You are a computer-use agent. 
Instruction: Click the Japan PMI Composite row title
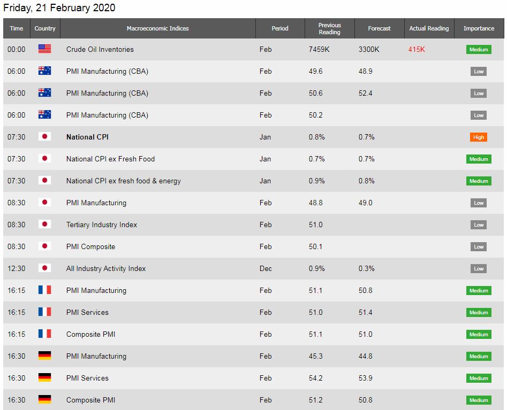coord(90,246)
